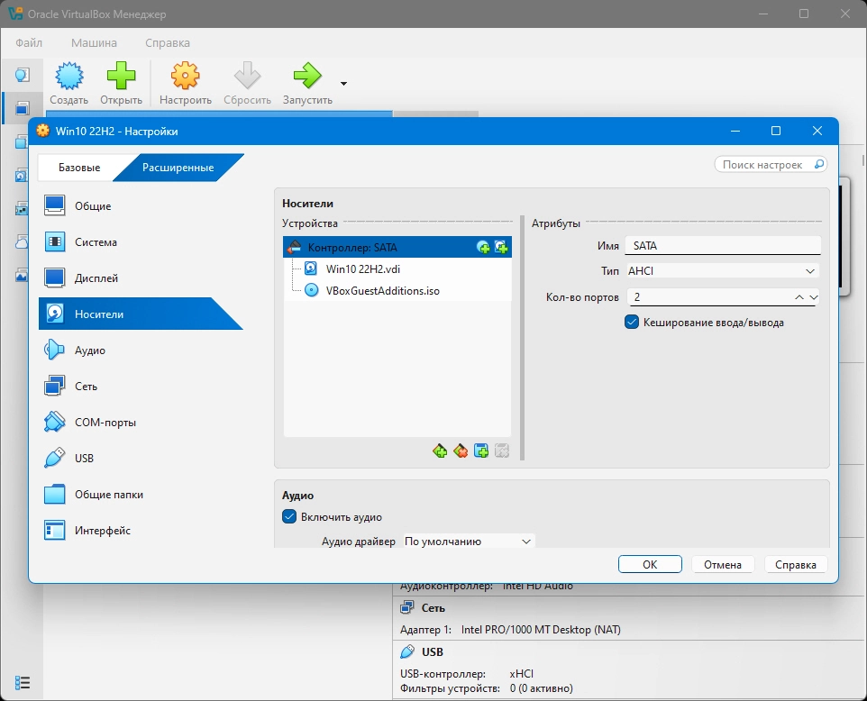Image resolution: width=867 pixels, height=701 pixels.
Task: Toggle Кеширование ввода/вывода checkbox
Action: (x=632, y=322)
